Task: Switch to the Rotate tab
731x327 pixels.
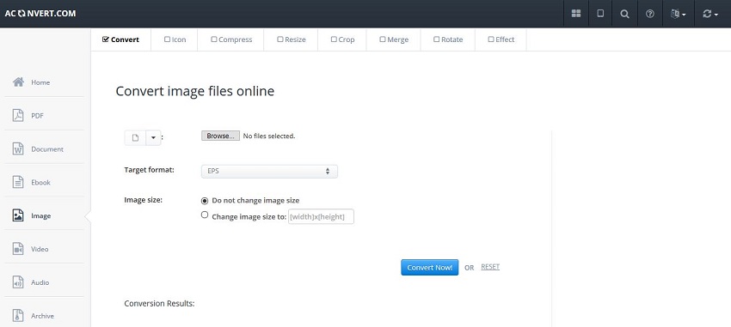Action: (447, 39)
